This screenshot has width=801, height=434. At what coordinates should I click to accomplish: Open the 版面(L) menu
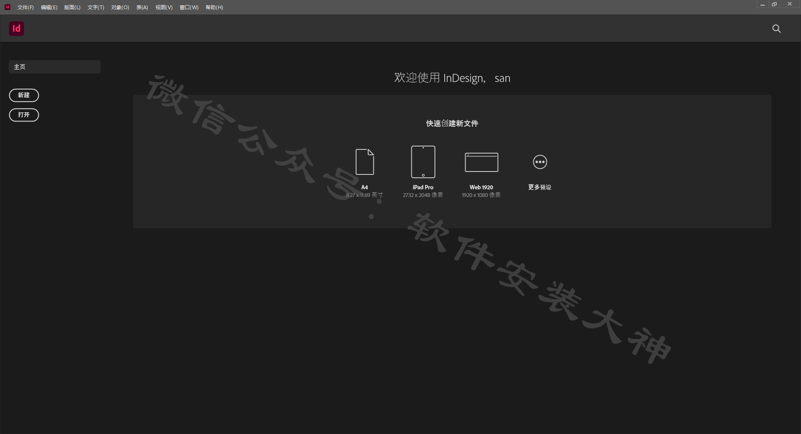tap(72, 8)
